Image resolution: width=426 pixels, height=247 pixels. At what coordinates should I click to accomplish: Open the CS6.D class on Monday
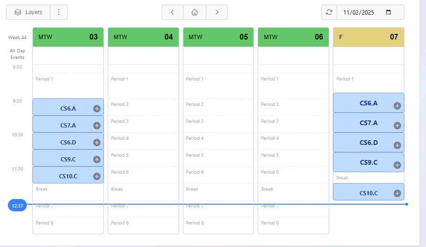pos(68,143)
